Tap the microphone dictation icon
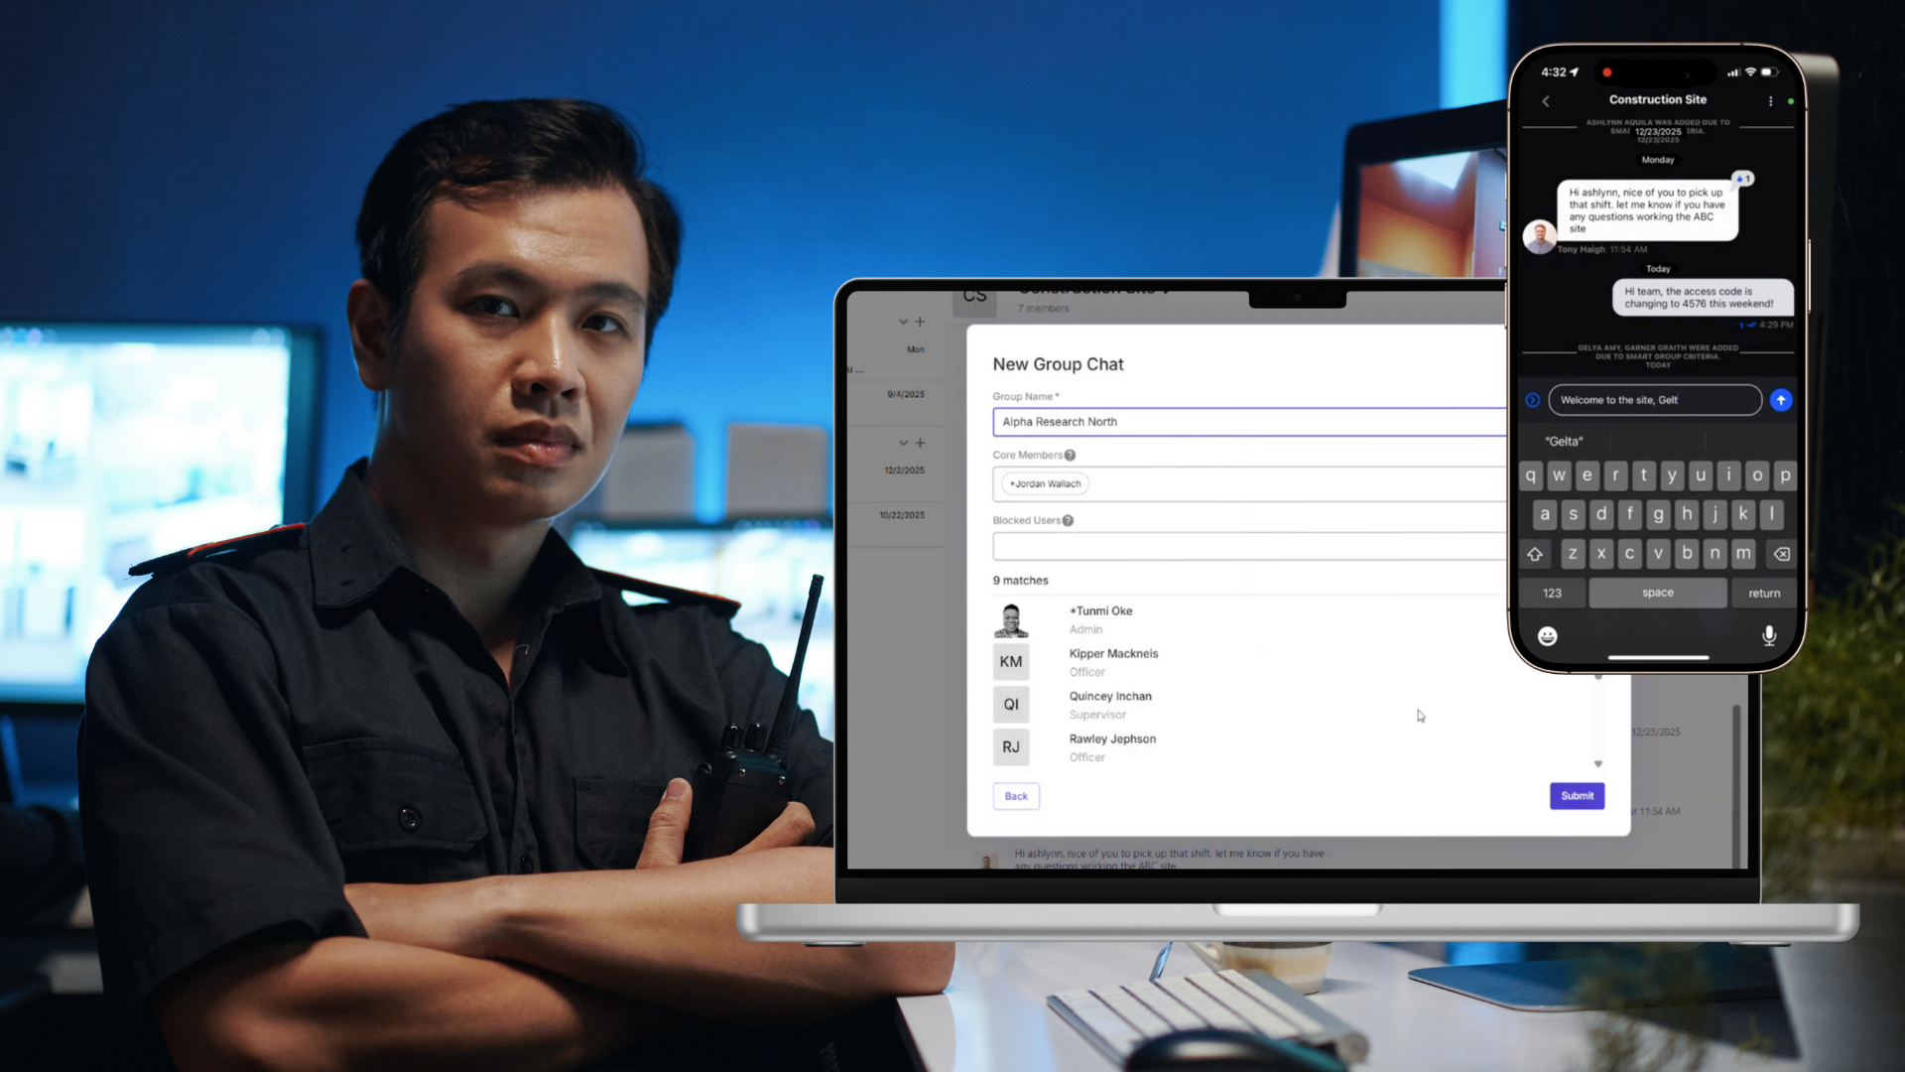 (x=1768, y=636)
